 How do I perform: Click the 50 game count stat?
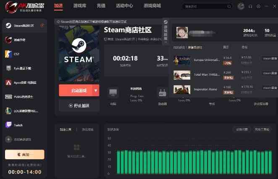point(267,31)
